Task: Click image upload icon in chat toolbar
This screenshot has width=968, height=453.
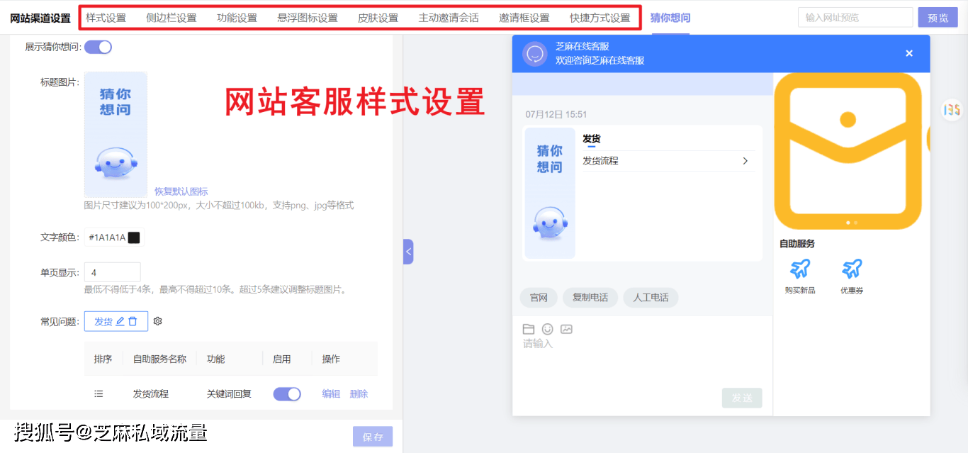Action: 566,329
